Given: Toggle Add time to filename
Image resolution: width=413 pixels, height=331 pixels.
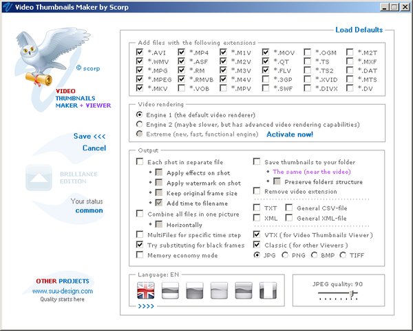Looking at the screenshot, I should coord(159,203).
